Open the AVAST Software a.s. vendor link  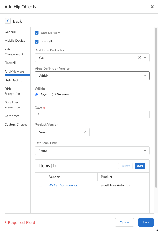(x=64, y=185)
